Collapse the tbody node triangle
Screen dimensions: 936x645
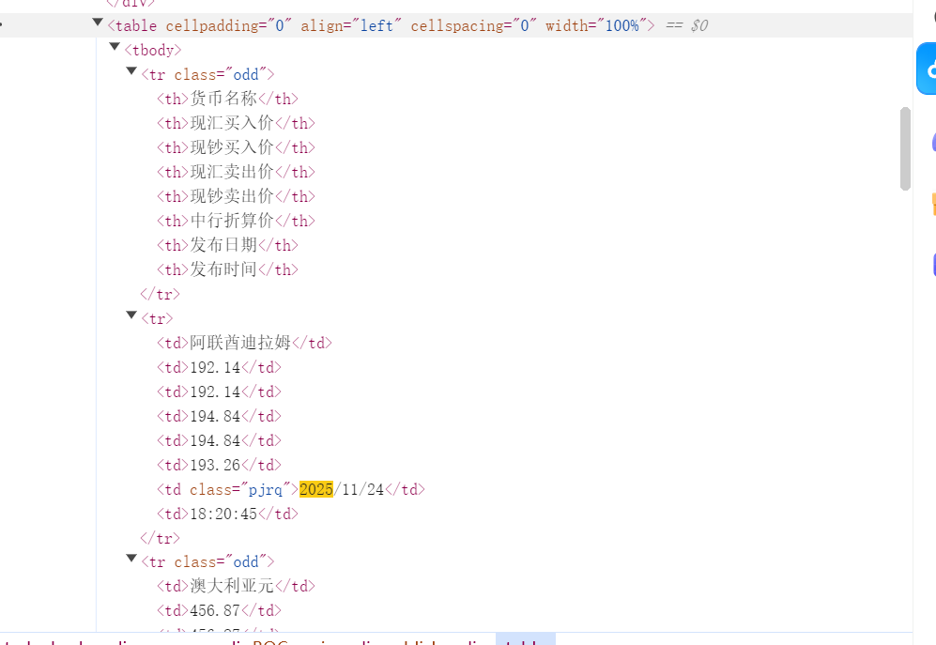pyautogui.click(x=115, y=47)
